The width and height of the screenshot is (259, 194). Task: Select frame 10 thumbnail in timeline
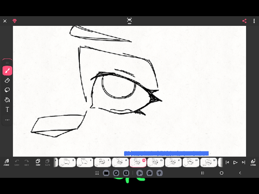tap(155, 162)
